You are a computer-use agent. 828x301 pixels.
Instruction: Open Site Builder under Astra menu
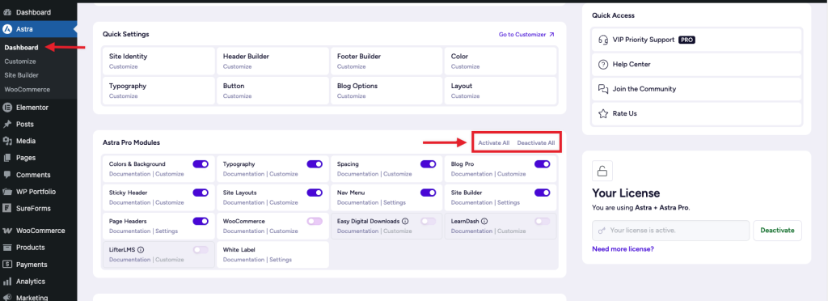click(x=21, y=75)
